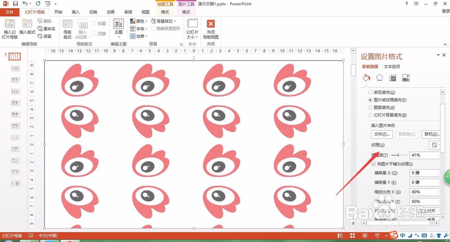Image resolution: width=450 pixels, height=242 pixels.
Task: Click the redo/repeat arrow icon
Action: [38, 4]
